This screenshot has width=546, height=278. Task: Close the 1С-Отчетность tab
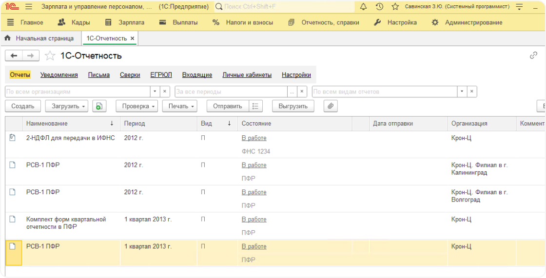132,38
